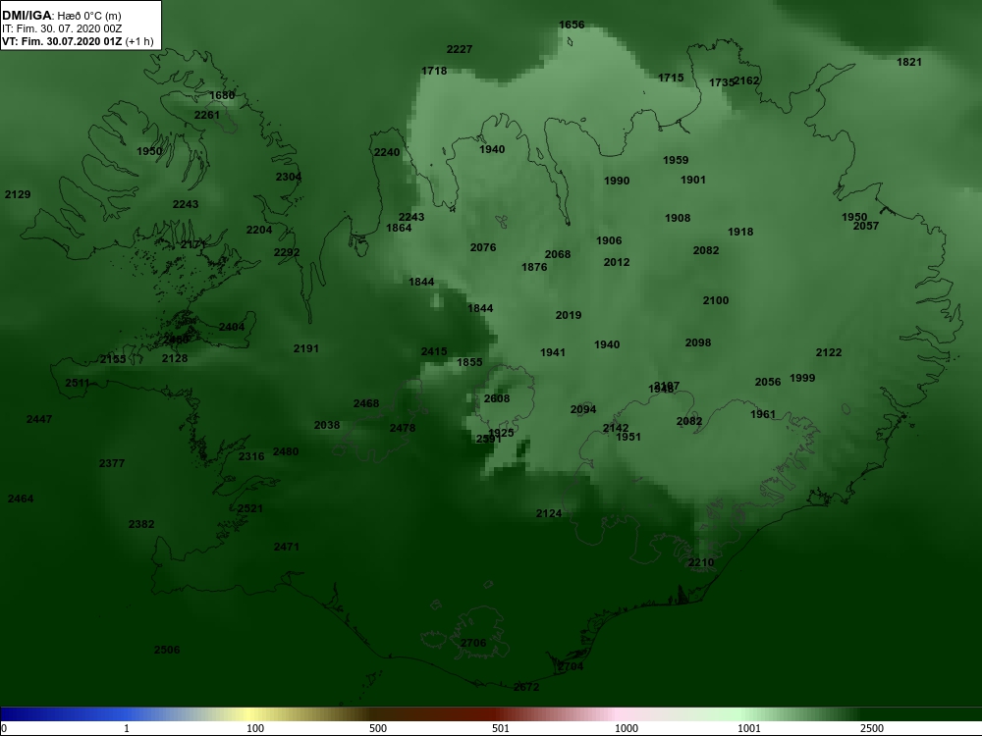The height and width of the screenshot is (736, 982).
Task: Select the 2261 label
Action: pyautogui.click(x=206, y=115)
